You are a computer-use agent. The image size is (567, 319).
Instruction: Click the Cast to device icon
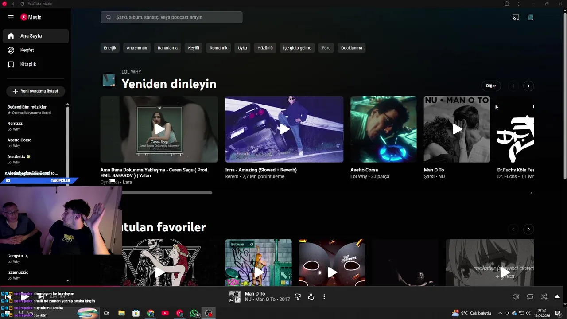[516, 17]
